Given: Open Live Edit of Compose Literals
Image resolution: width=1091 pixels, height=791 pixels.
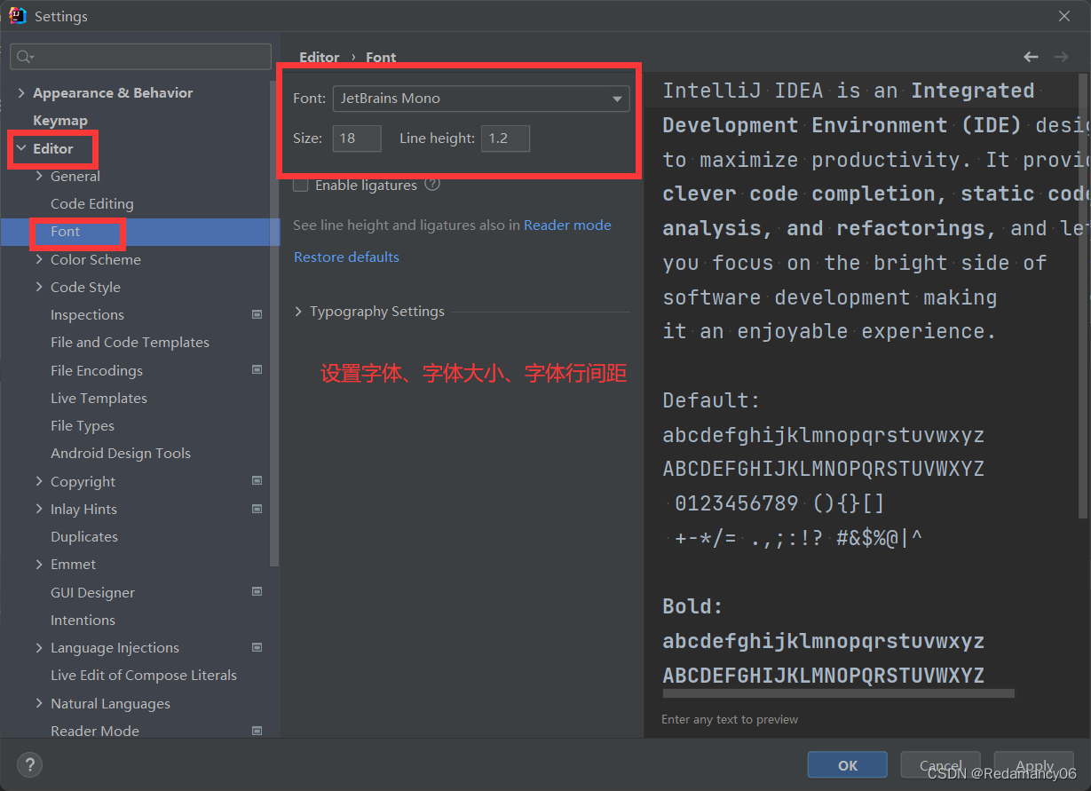Looking at the screenshot, I should [144, 675].
